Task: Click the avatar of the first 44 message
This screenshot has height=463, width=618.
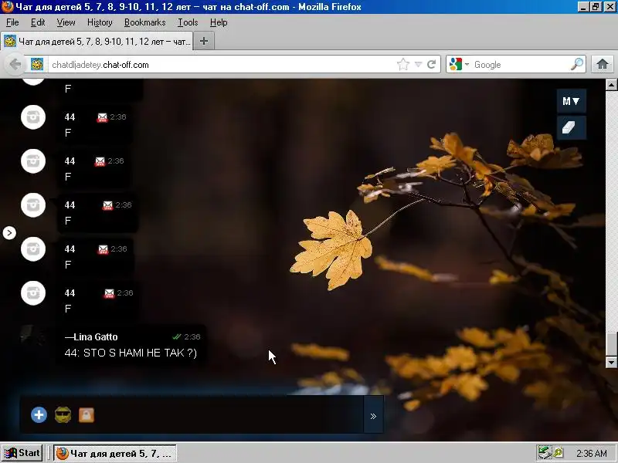Action: pyautogui.click(x=33, y=117)
